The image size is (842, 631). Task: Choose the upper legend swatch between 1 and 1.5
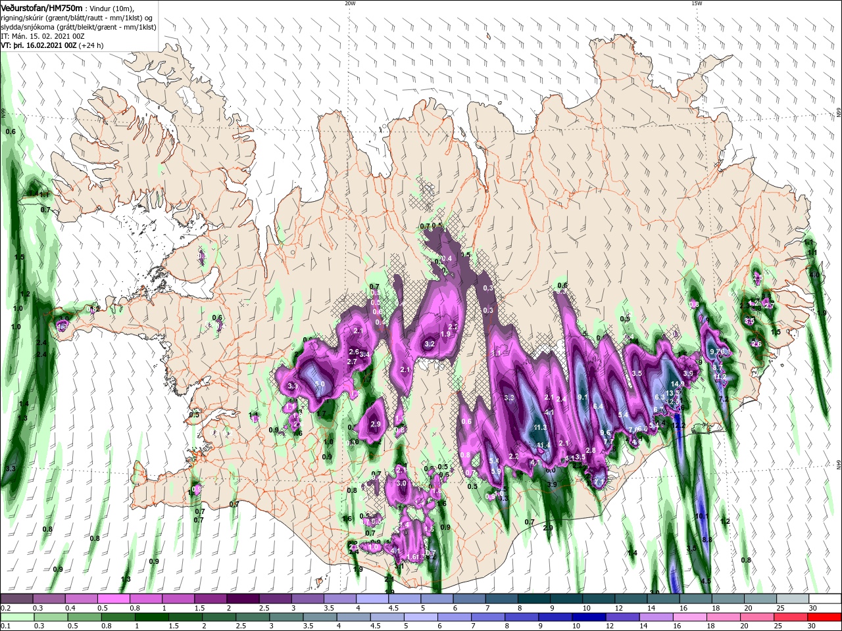click(x=178, y=598)
